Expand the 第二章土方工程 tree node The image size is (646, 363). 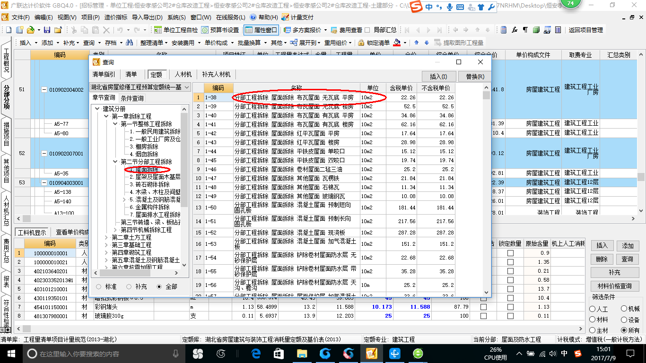click(x=106, y=237)
